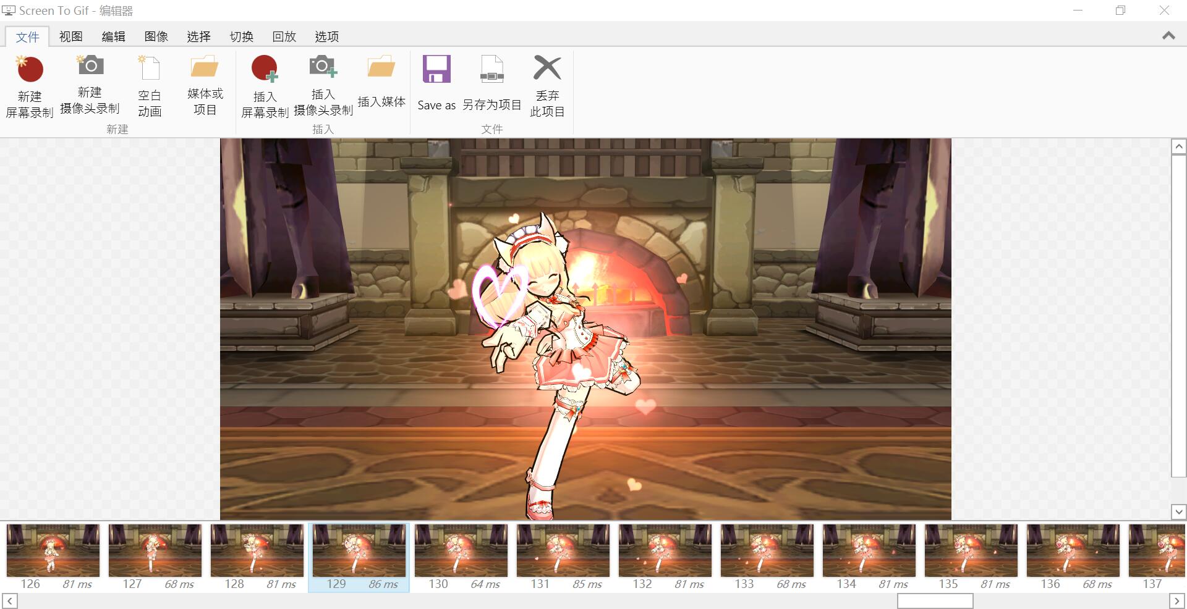Start a new screen recording (新建屏幕录制)

click(x=30, y=86)
